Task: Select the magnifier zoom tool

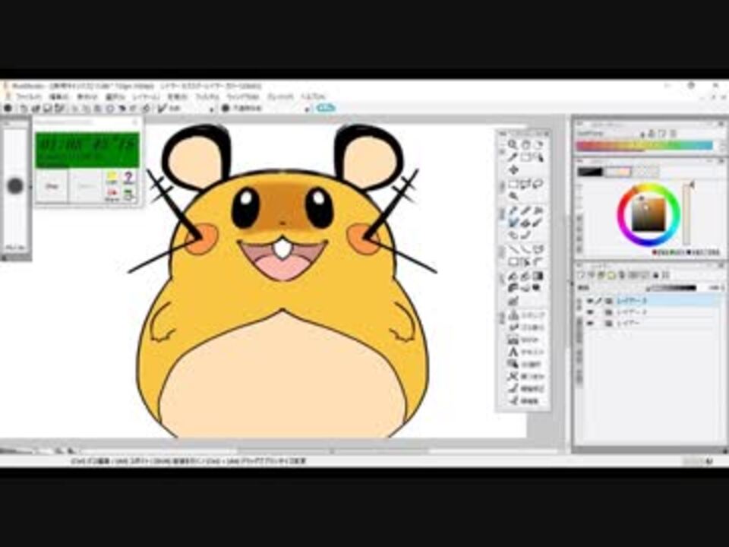Action: [513, 144]
